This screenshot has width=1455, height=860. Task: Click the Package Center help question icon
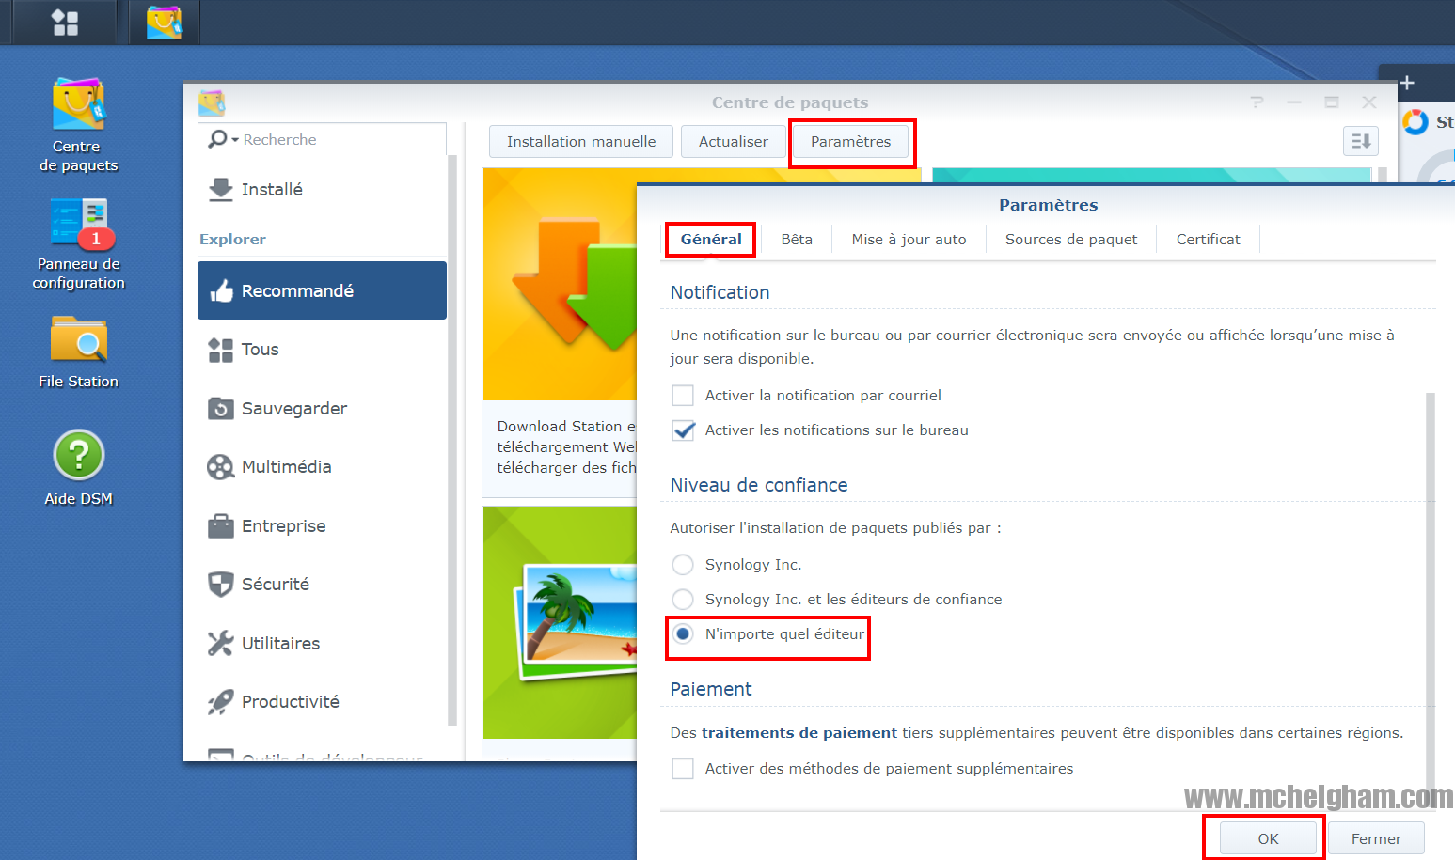(x=1257, y=102)
